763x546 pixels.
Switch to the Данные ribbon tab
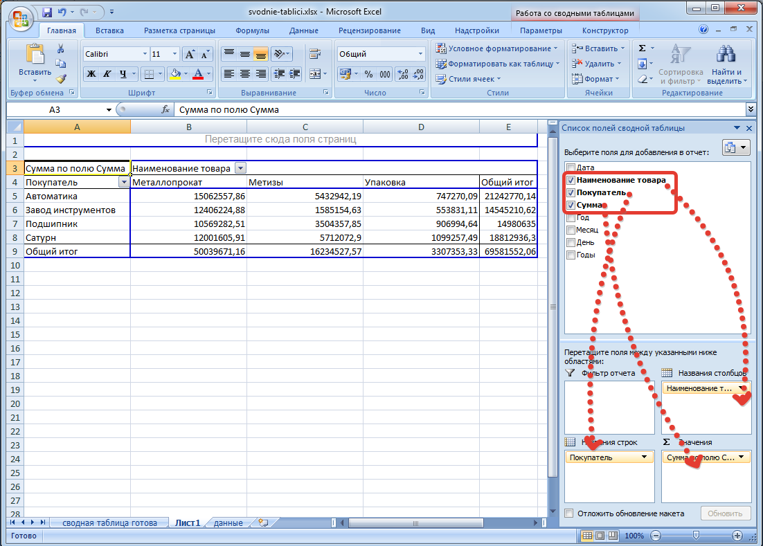[304, 30]
